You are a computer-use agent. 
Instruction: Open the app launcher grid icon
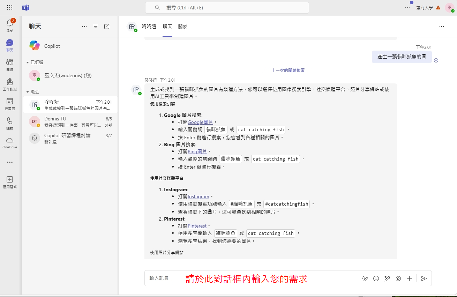point(10,8)
